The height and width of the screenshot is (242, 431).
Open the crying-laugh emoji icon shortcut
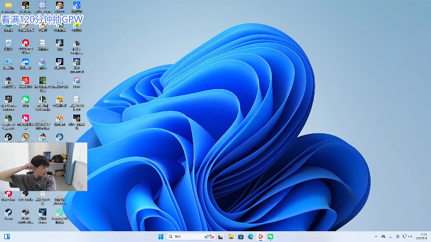pyautogui.click(x=59, y=5)
